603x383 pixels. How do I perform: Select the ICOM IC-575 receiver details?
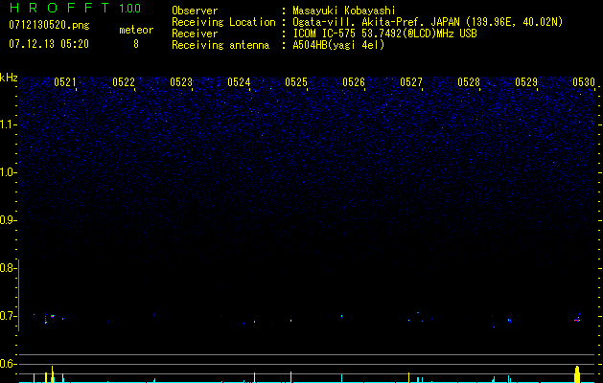384,34
